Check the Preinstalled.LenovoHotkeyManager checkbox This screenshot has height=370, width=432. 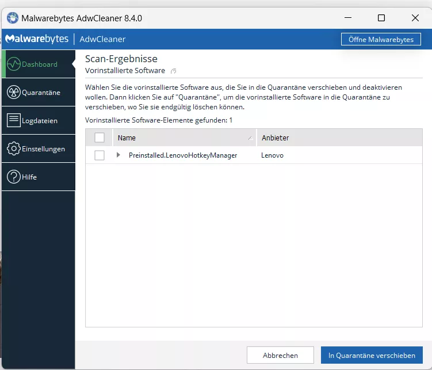pos(100,155)
